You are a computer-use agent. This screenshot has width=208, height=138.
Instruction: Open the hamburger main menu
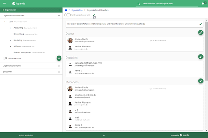coord(4,4)
